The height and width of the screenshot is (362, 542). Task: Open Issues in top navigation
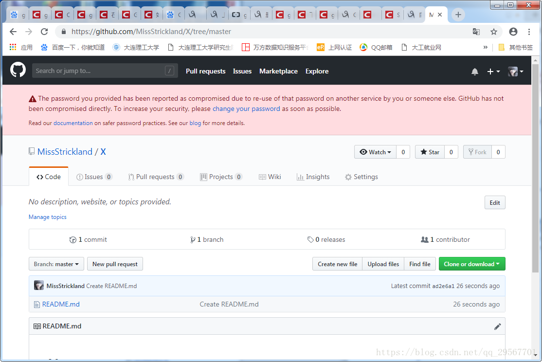click(242, 71)
